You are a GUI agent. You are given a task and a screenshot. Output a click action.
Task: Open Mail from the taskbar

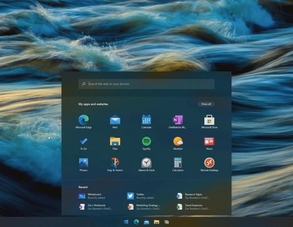point(146,222)
